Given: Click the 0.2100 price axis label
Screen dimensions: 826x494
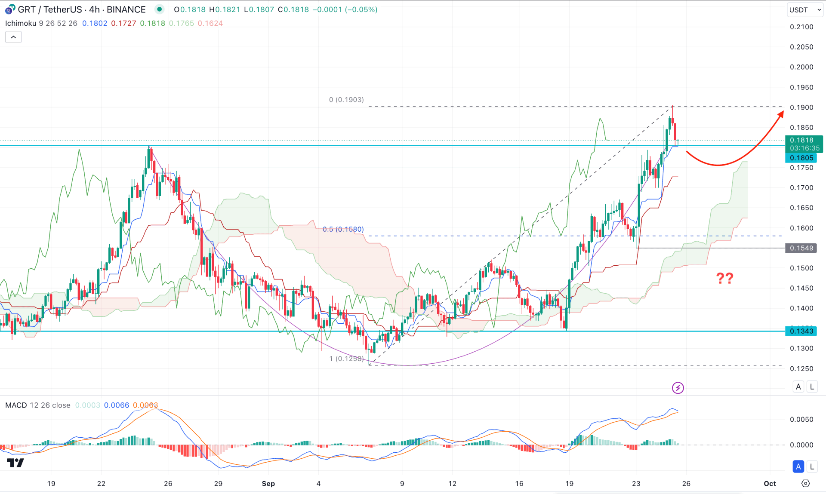Looking at the screenshot, I should (x=801, y=27).
